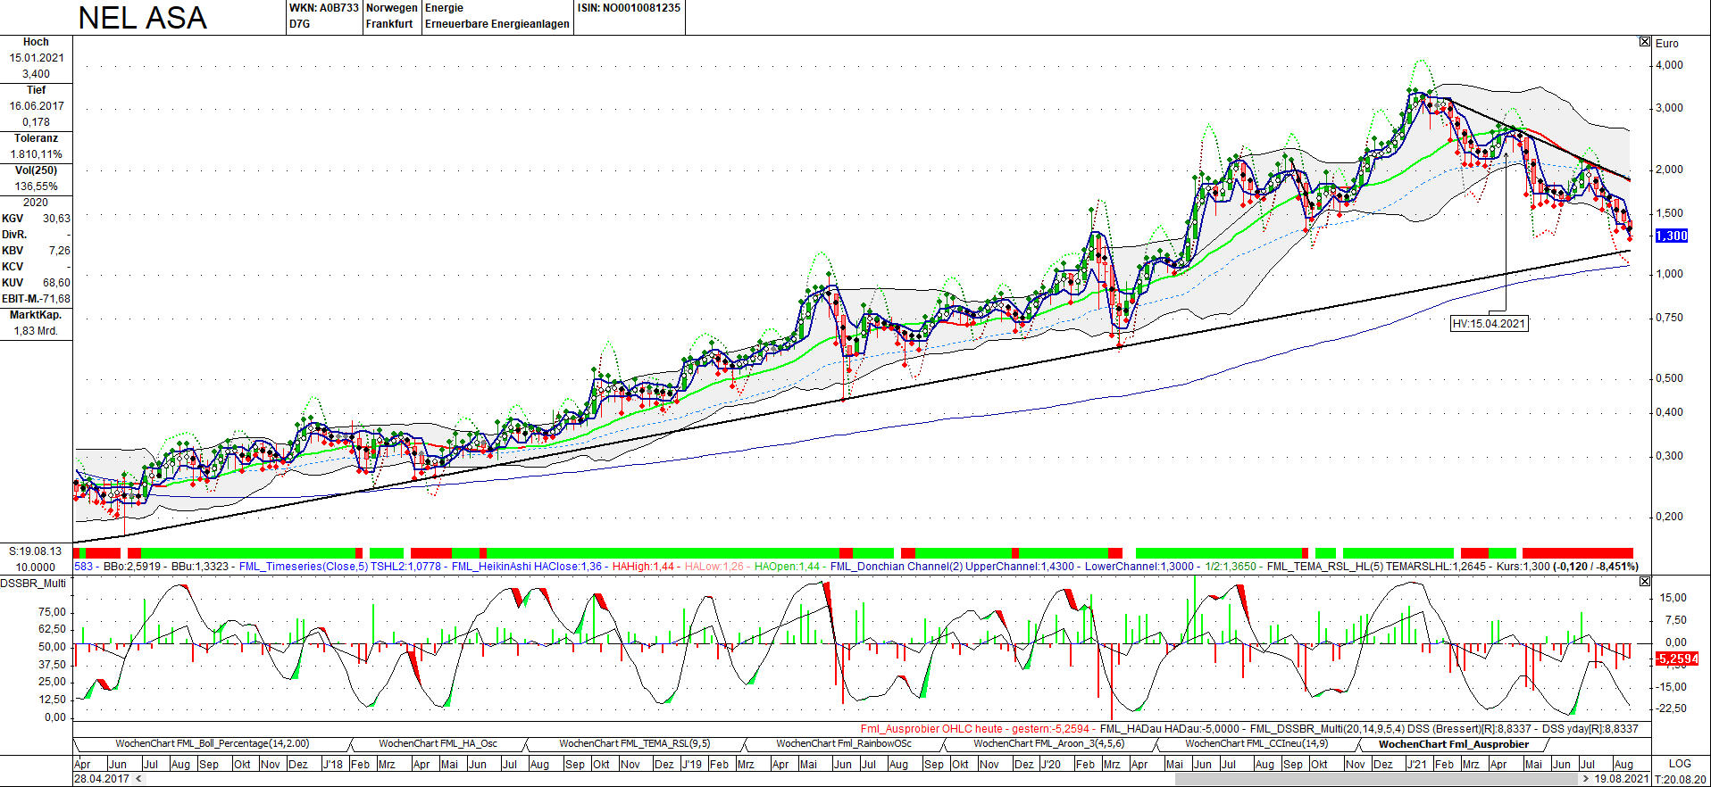
Task: Click the Toleranz value 1.810,11%
Action: (37, 154)
